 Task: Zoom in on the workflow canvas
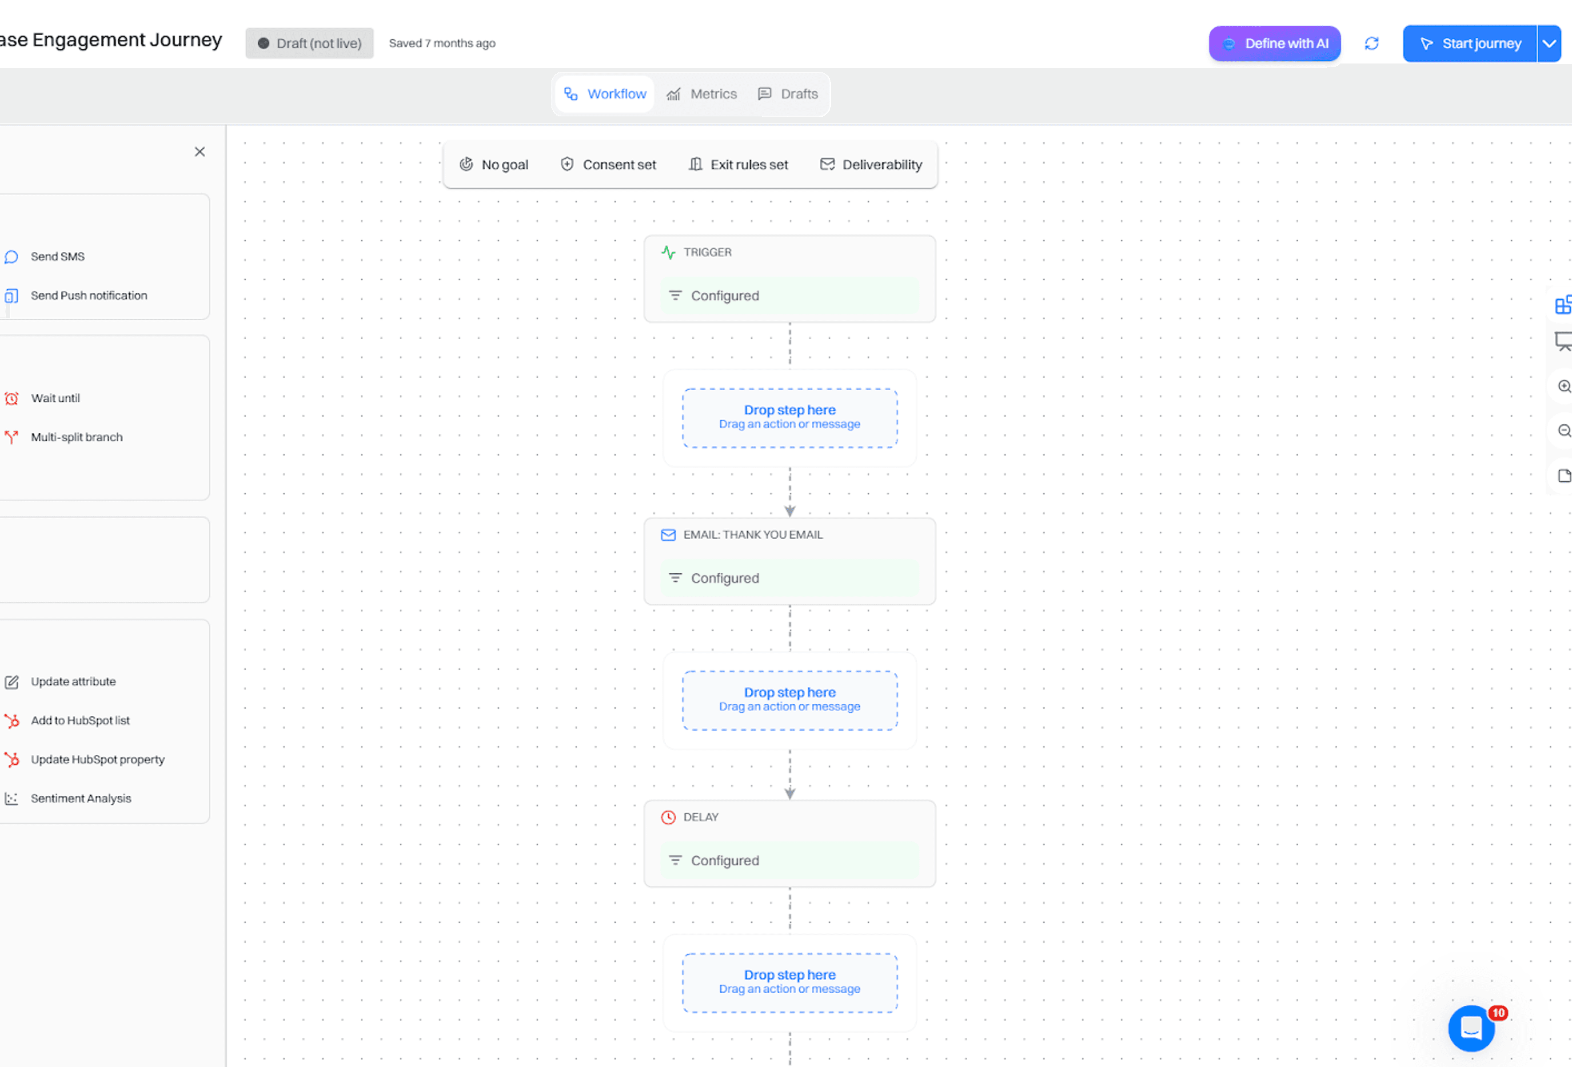[1564, 386]
